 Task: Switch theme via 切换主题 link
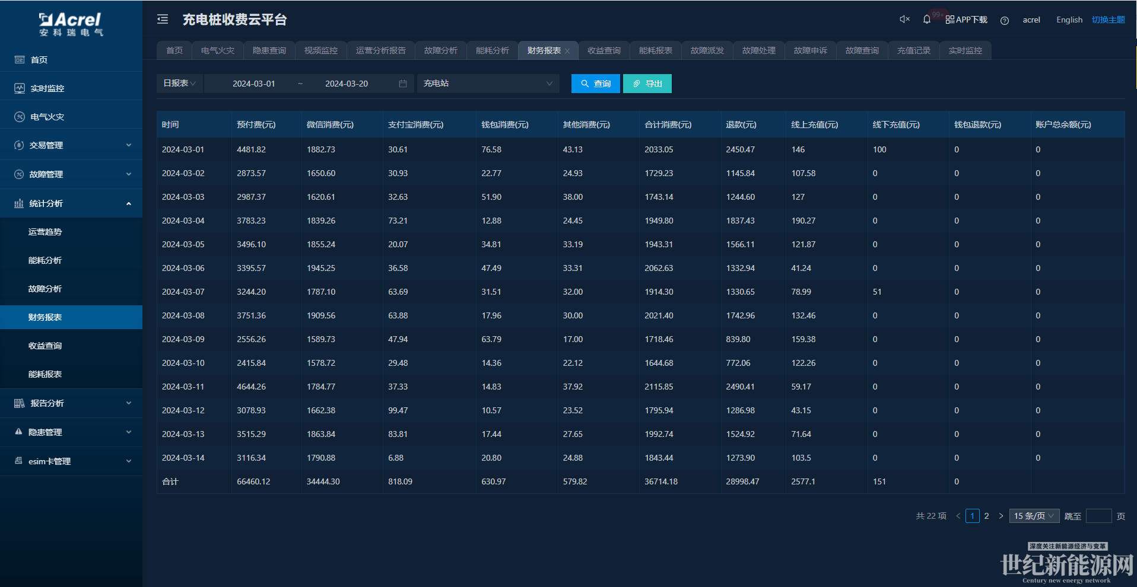pyautogui.click(x=1108, y=20)
